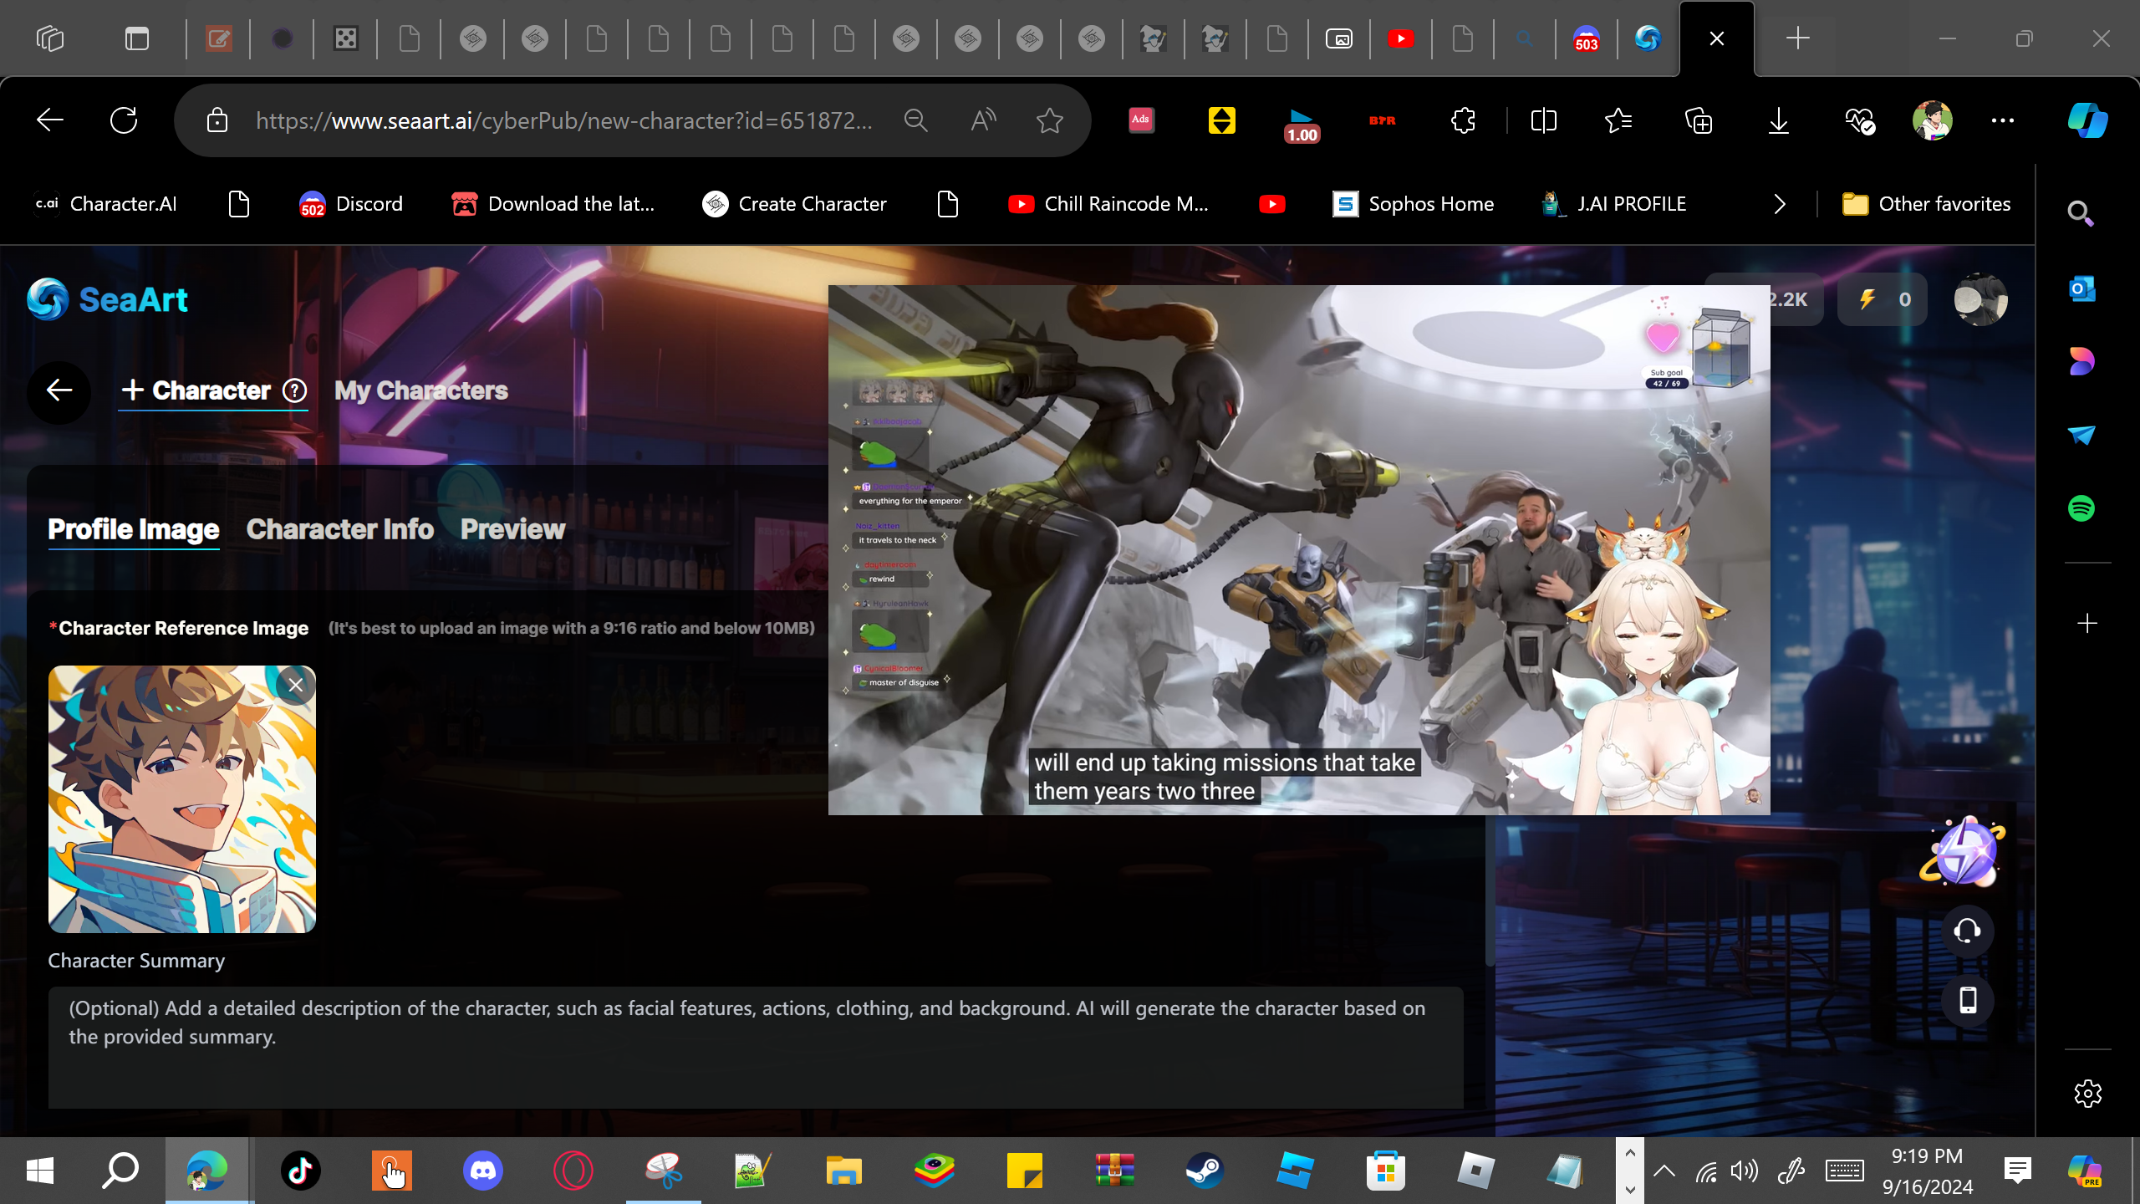Viewport: 2140px width, 1204px height.
Task: Open the J.AI PROFILE bookmark
Action: coord(1613,204)
